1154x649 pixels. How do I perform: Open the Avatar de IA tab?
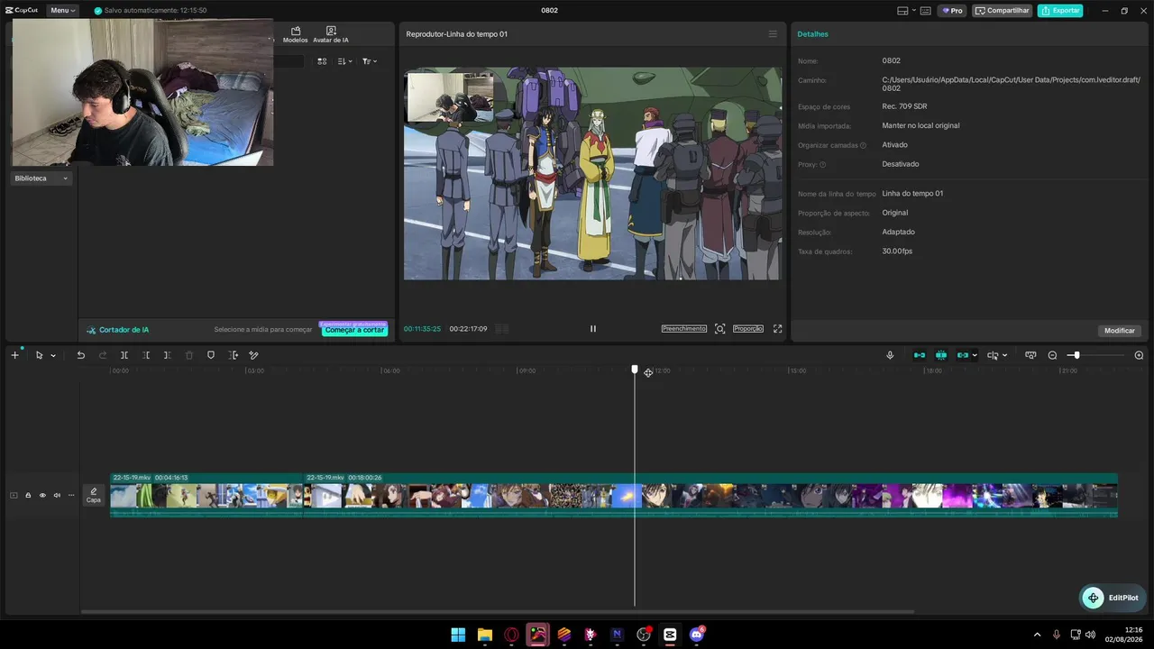[331, 35]
